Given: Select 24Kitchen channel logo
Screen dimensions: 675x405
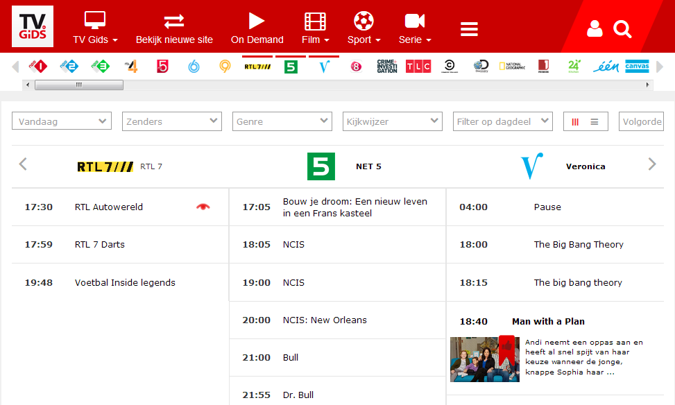Looking at the screenshot, I should coord(574,67).
